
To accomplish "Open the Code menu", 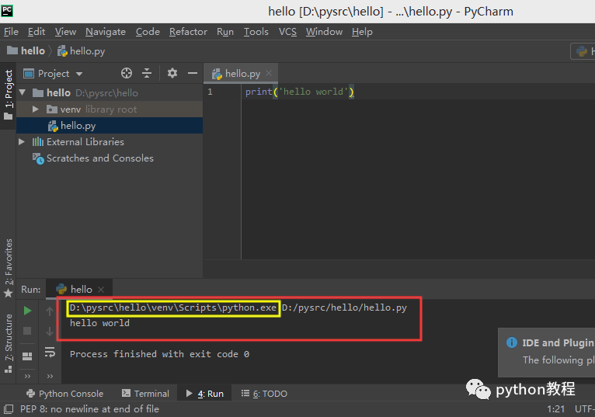I will 148,32.
